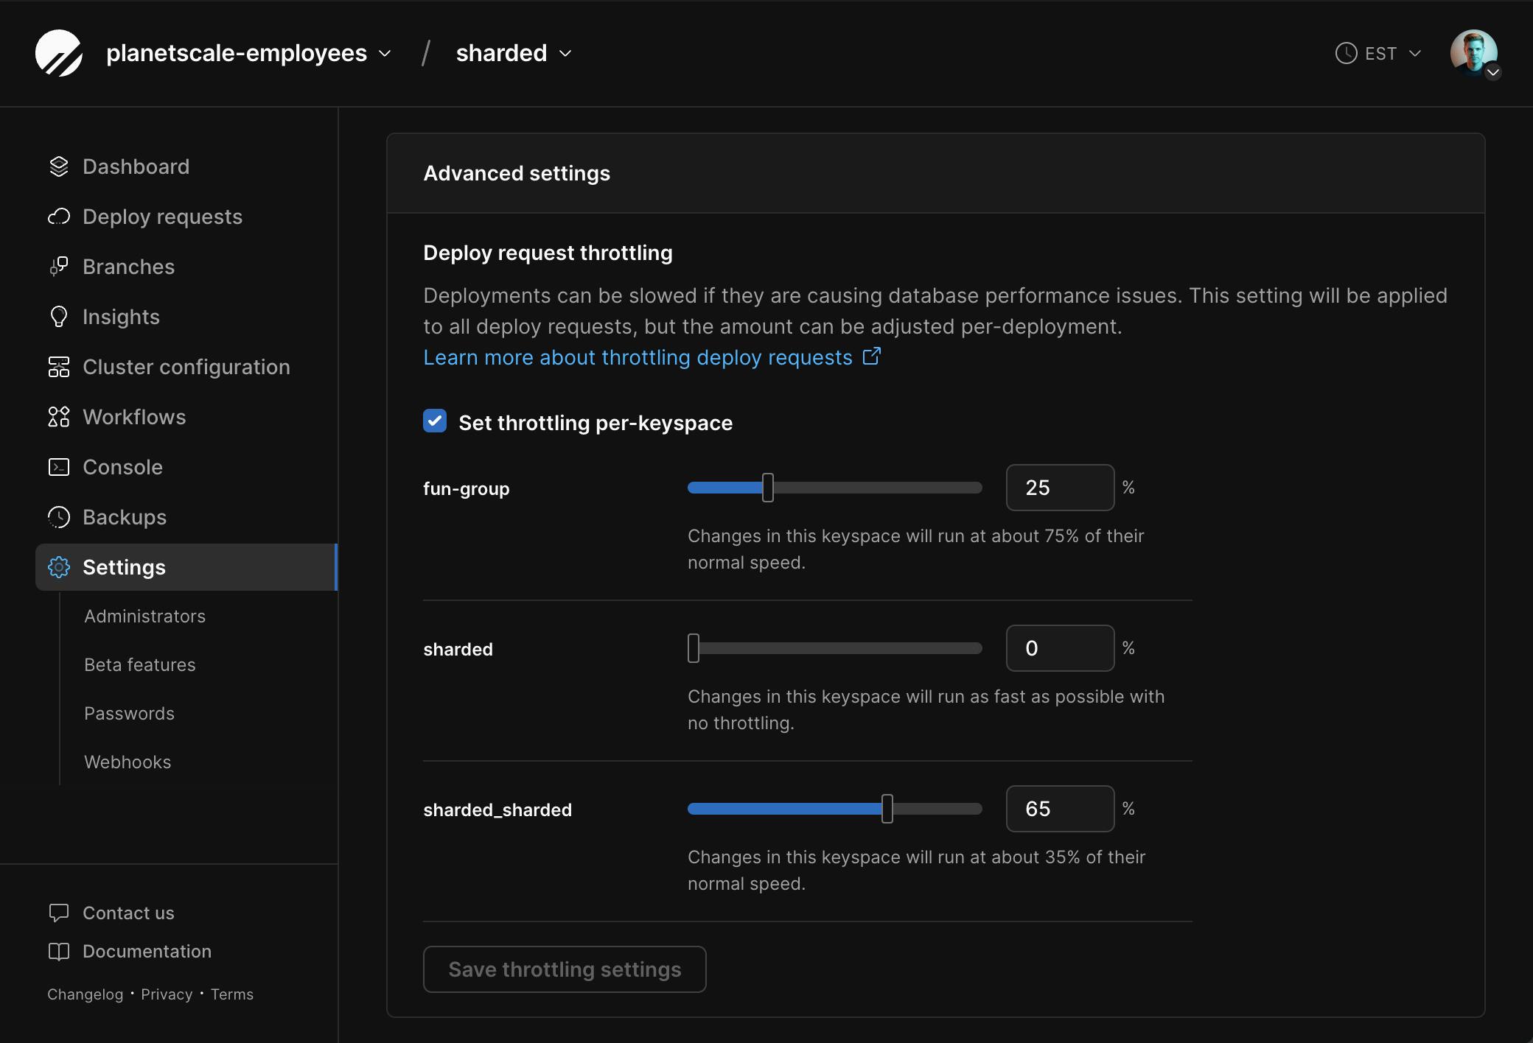The height and width of the screenshot is (1043, 1533).
Task: Click the Cluster configuration icon
Action: 57,367
